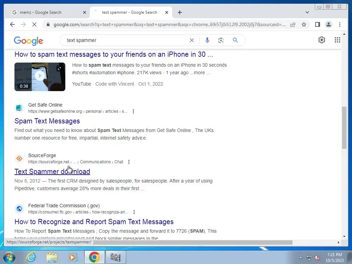This screenshot has height=264, width=352.
Task: Open the firewall brick wall taskbar app
Action: (115, 257)
